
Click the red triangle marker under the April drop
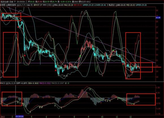tap(25, 55)
